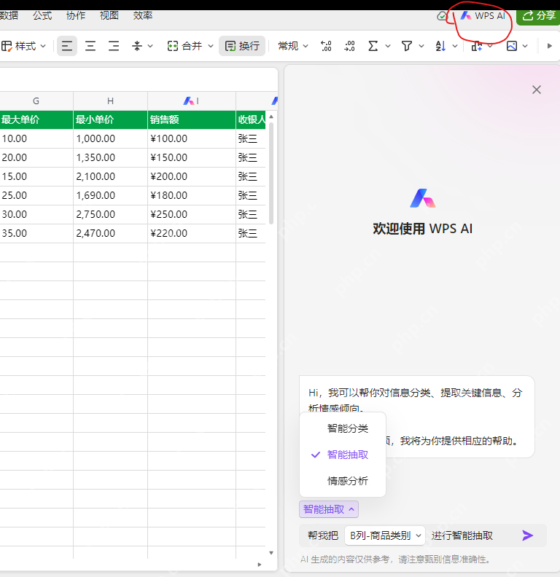
Task: Decrease decimal places icon
Action: (349, 46)
